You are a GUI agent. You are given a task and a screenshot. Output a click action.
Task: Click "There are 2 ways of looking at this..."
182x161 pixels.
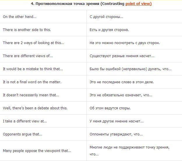tap(33, 43)
